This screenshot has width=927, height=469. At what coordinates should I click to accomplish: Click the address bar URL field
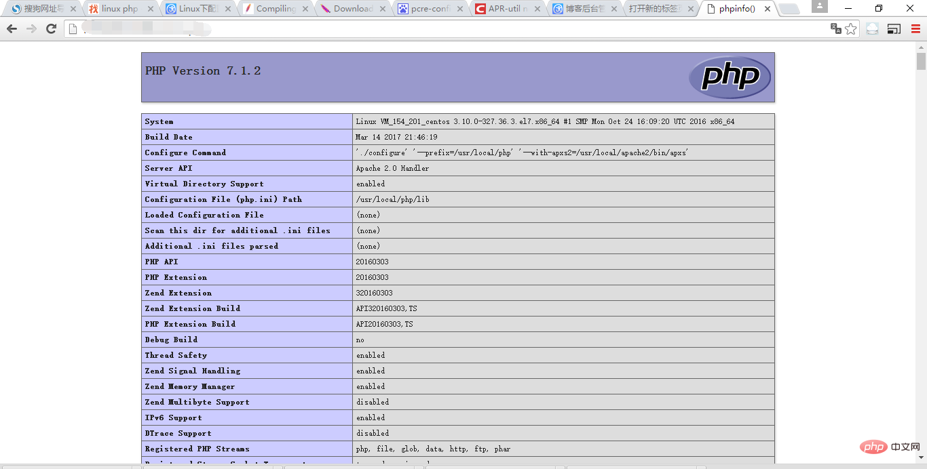pos(448,28)
